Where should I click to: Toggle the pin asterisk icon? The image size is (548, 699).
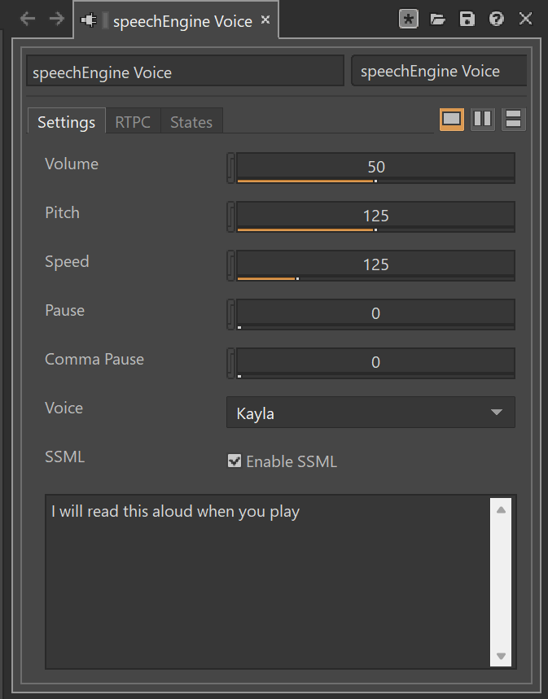point(408,19)
